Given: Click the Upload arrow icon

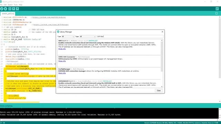Looking at the screenshot, I should 6,9.
